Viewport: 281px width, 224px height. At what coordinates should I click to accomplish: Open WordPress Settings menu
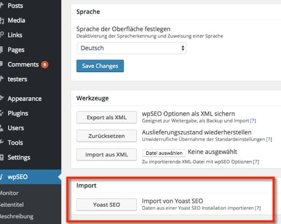point(19,157)
